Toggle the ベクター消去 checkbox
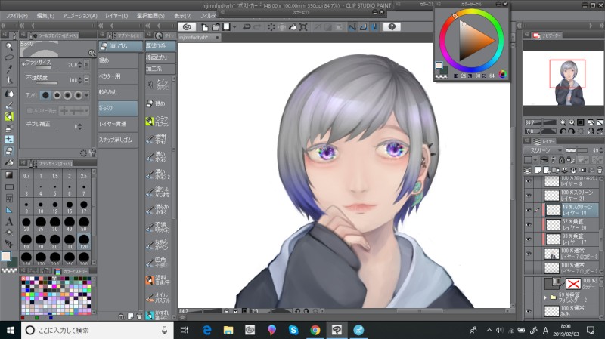605x339 pixels. point(30,110)
